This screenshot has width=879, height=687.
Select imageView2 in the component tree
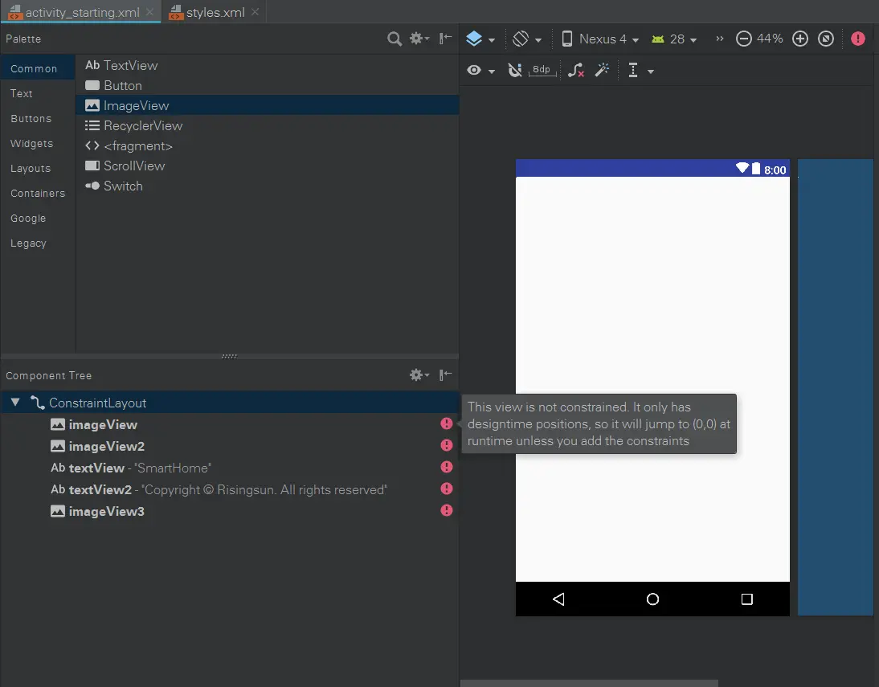(230, 446)
